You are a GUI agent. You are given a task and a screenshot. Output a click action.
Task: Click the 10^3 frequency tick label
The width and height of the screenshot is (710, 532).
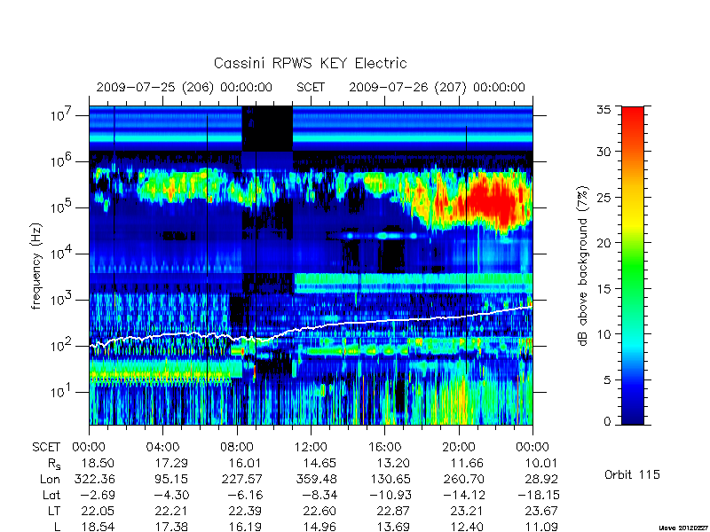click(62, 299)
